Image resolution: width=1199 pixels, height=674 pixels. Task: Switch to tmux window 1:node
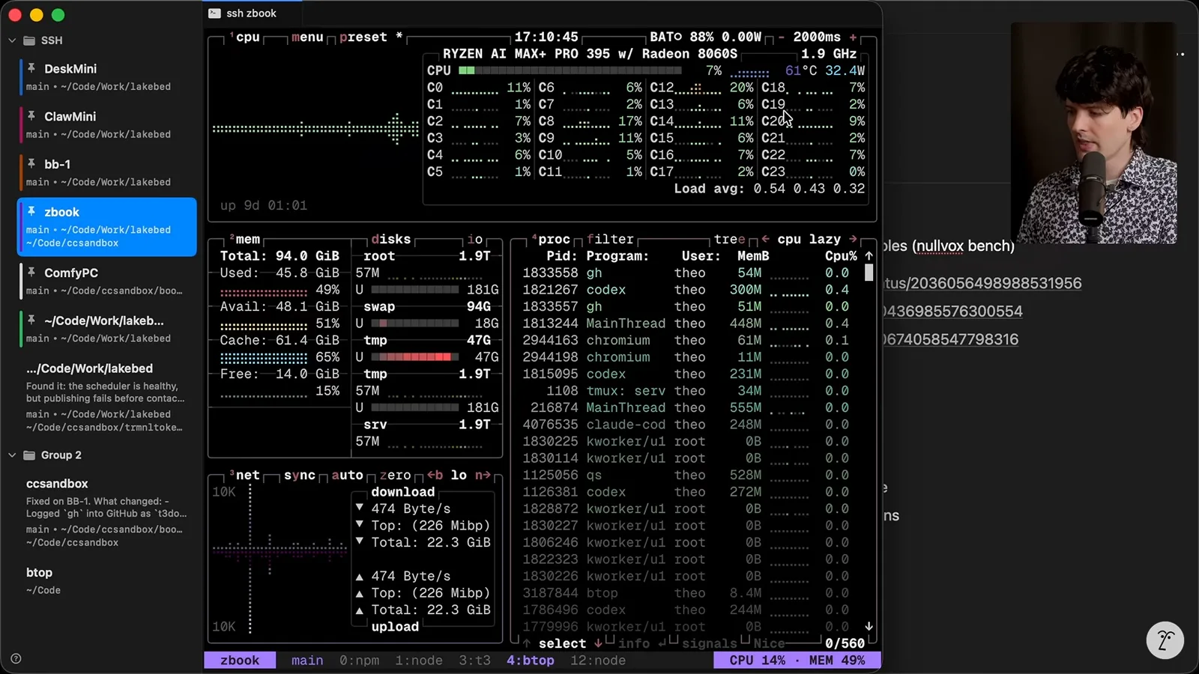click(418, 661)
